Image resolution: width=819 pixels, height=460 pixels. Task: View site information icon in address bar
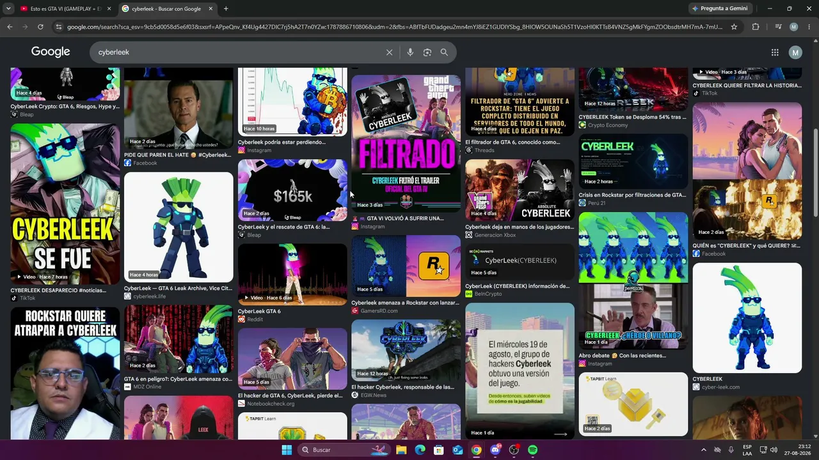pos(59,27)
